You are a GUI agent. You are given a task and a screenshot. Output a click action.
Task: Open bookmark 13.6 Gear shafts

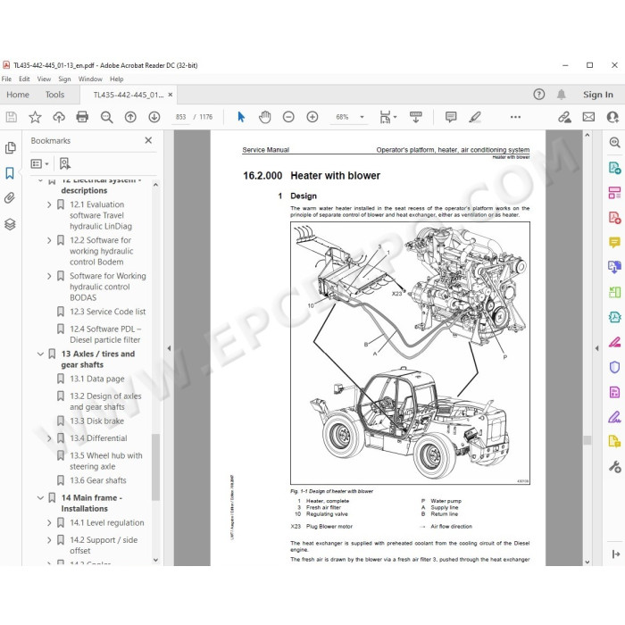click(98, 480)
